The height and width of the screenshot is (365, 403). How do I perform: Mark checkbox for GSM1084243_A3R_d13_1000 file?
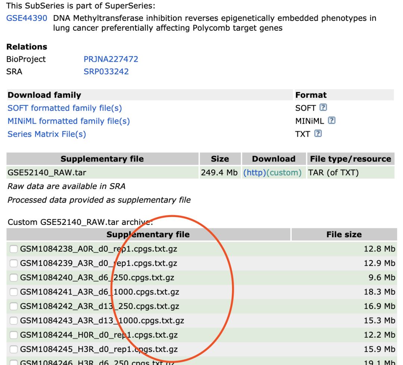tap(14, 321)
